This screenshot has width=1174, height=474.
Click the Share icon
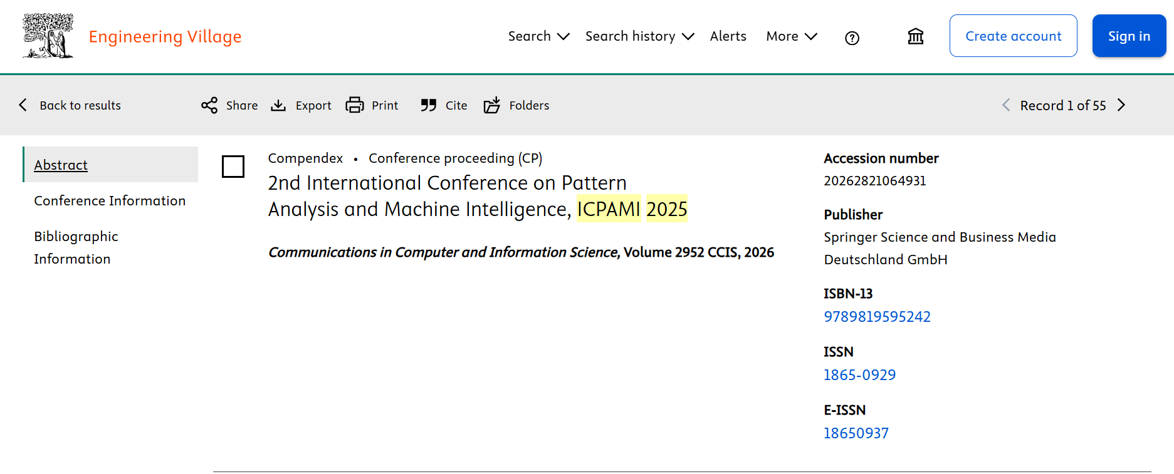pyautogui.click(x=209, y=105)
